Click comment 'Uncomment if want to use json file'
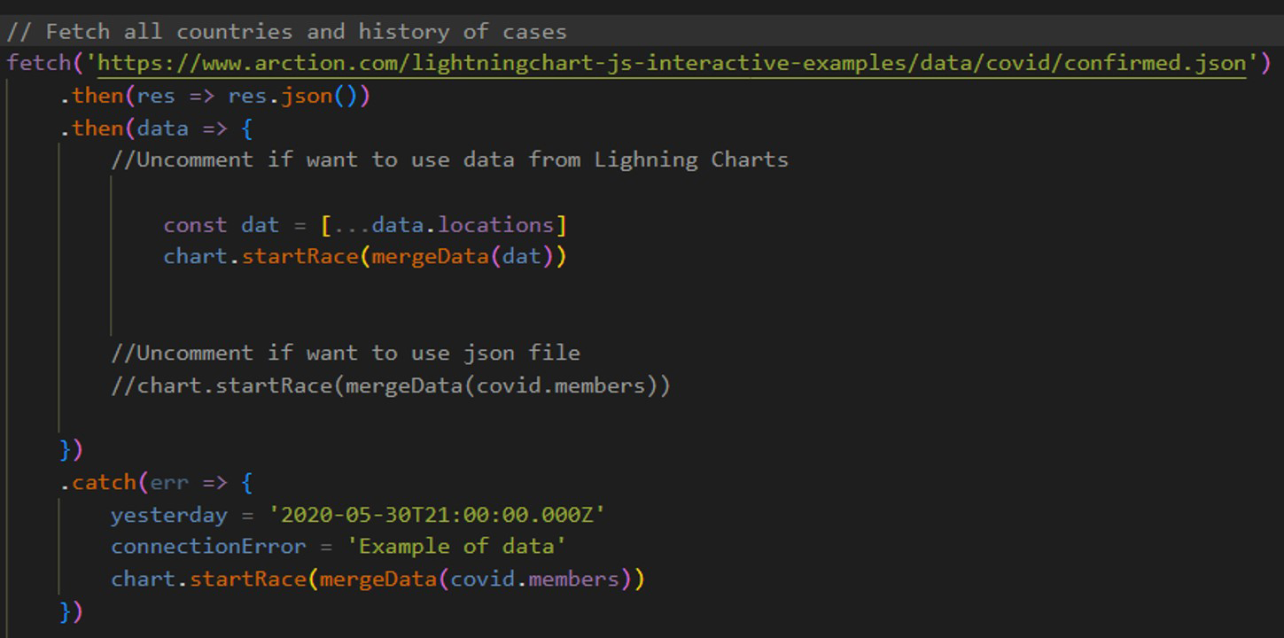This screenshot has height=638, width=1284. click(346, 354)
